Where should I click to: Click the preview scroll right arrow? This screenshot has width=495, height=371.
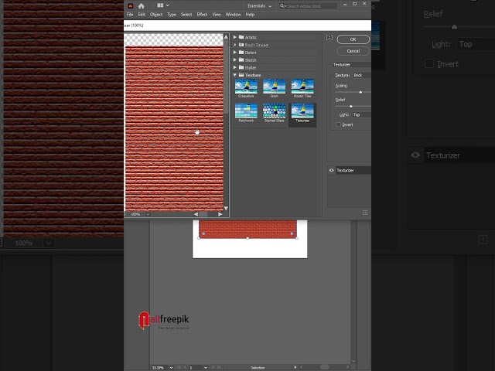tap(220, 214)
